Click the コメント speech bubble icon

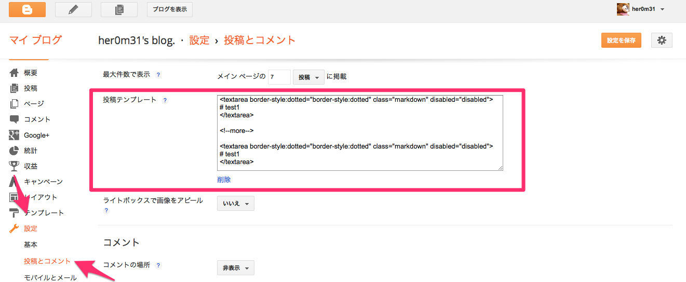click(x=14, y=119)
